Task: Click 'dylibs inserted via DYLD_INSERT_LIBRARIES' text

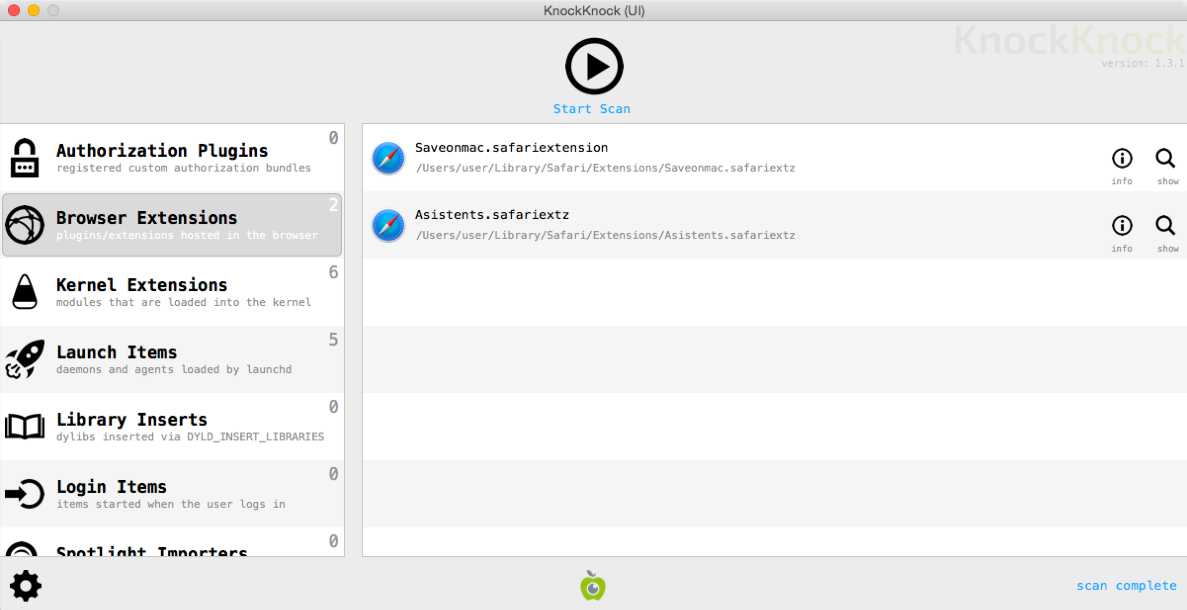Action: pyautogui.click(x=190, y=436)
